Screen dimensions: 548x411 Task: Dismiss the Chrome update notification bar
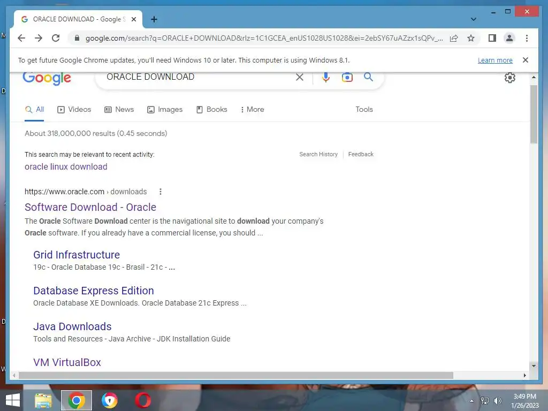click(x=526, y=60)
